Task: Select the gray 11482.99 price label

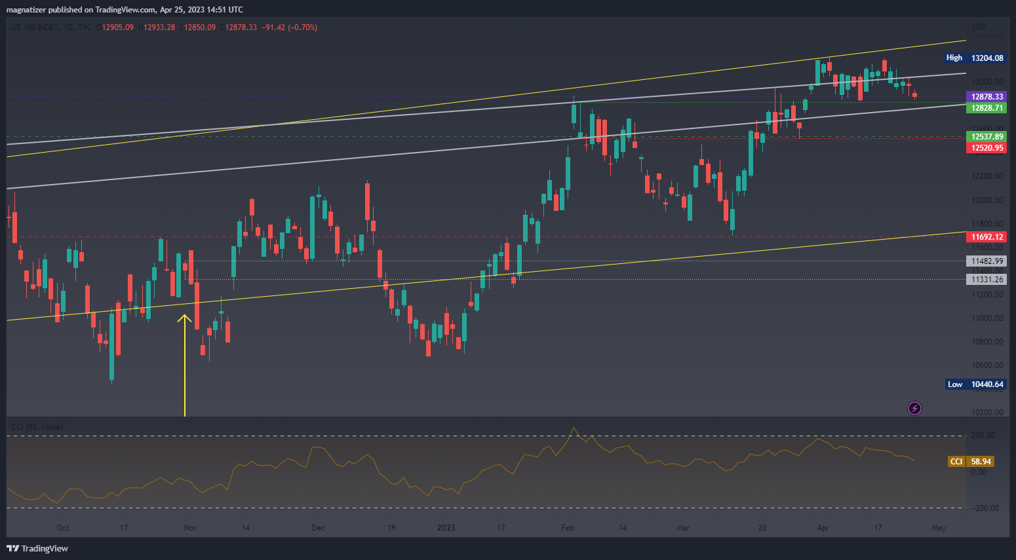Action: click(x=987, y=261)
